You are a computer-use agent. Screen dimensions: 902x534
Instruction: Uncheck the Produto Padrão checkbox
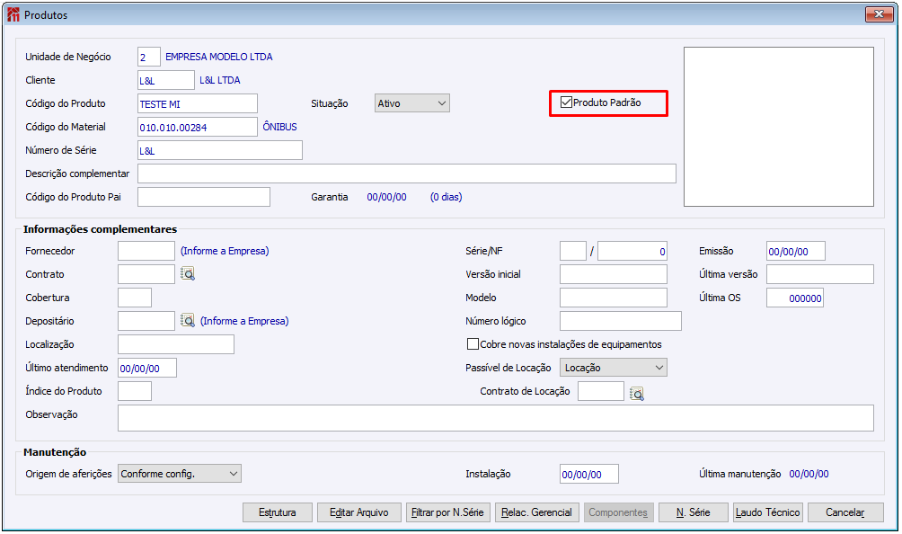pyautogui.click(x=567, y=102)
